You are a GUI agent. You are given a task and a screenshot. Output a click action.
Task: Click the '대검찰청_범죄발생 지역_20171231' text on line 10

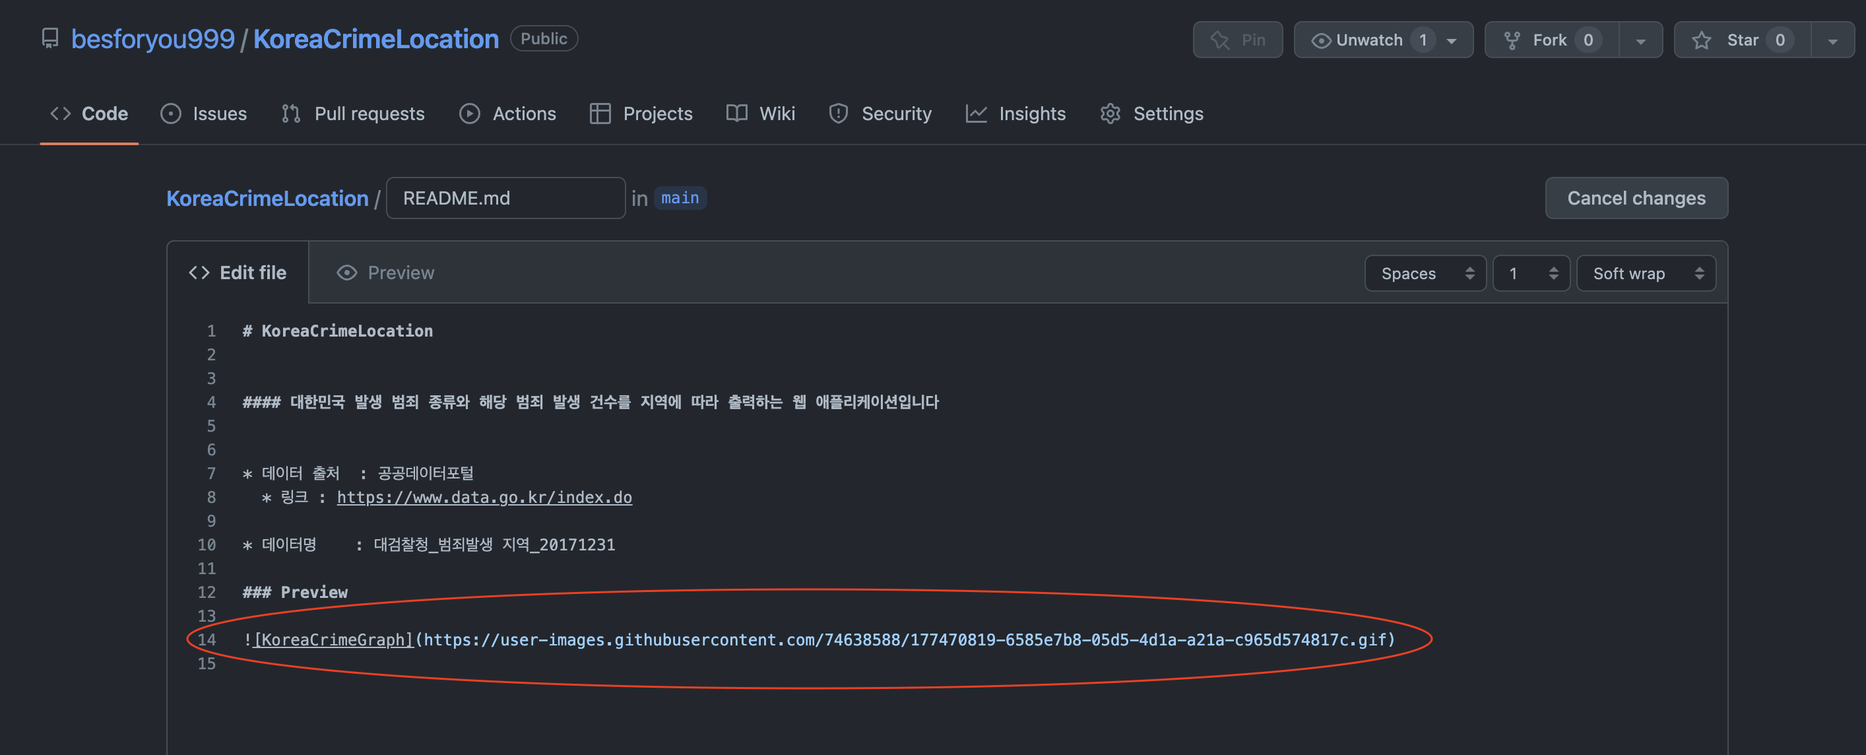click(x=494, y=544)
